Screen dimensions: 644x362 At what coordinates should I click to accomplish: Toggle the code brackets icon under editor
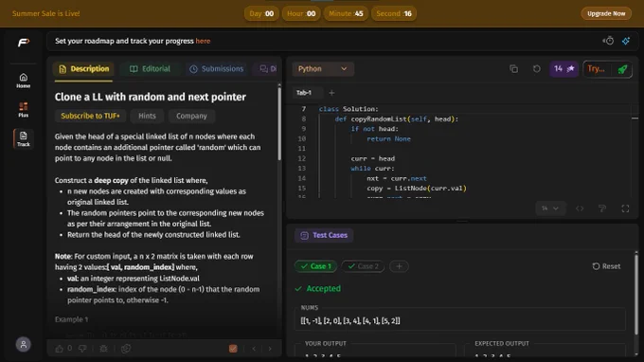point(580,208)
